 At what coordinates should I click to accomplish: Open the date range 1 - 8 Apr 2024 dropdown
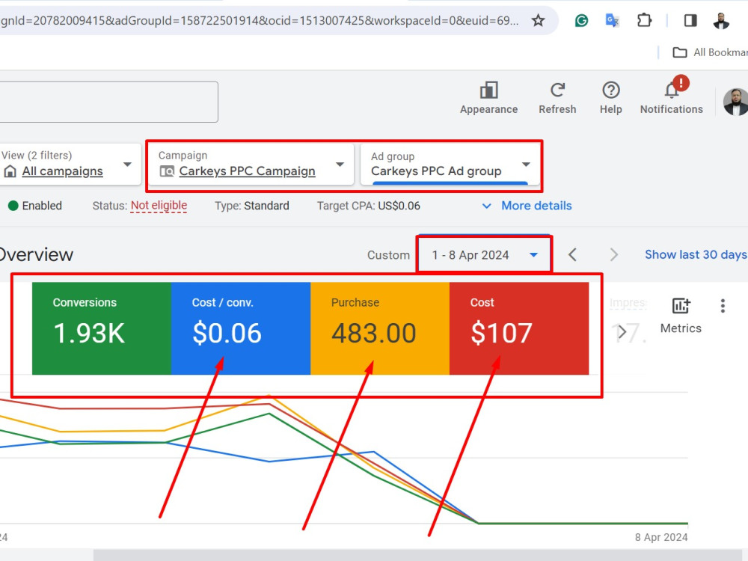tap(484, 255)
